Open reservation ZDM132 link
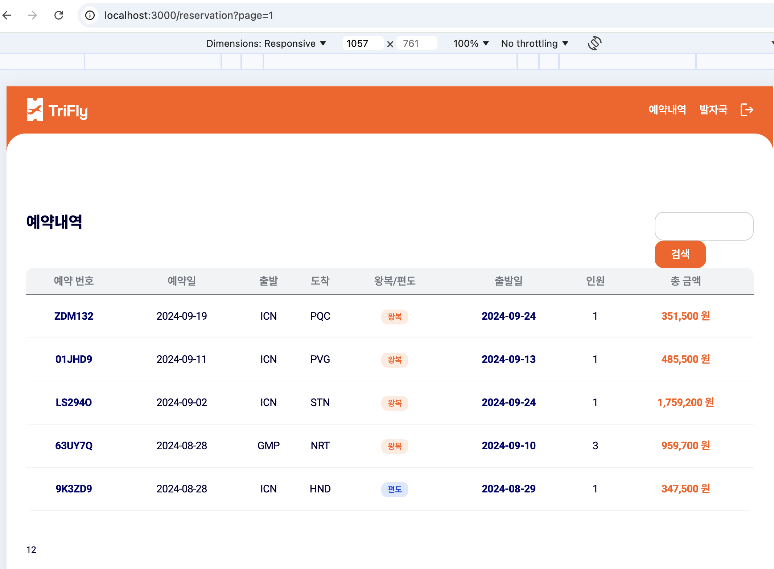The image size is (774, 569). coord(74,316)
